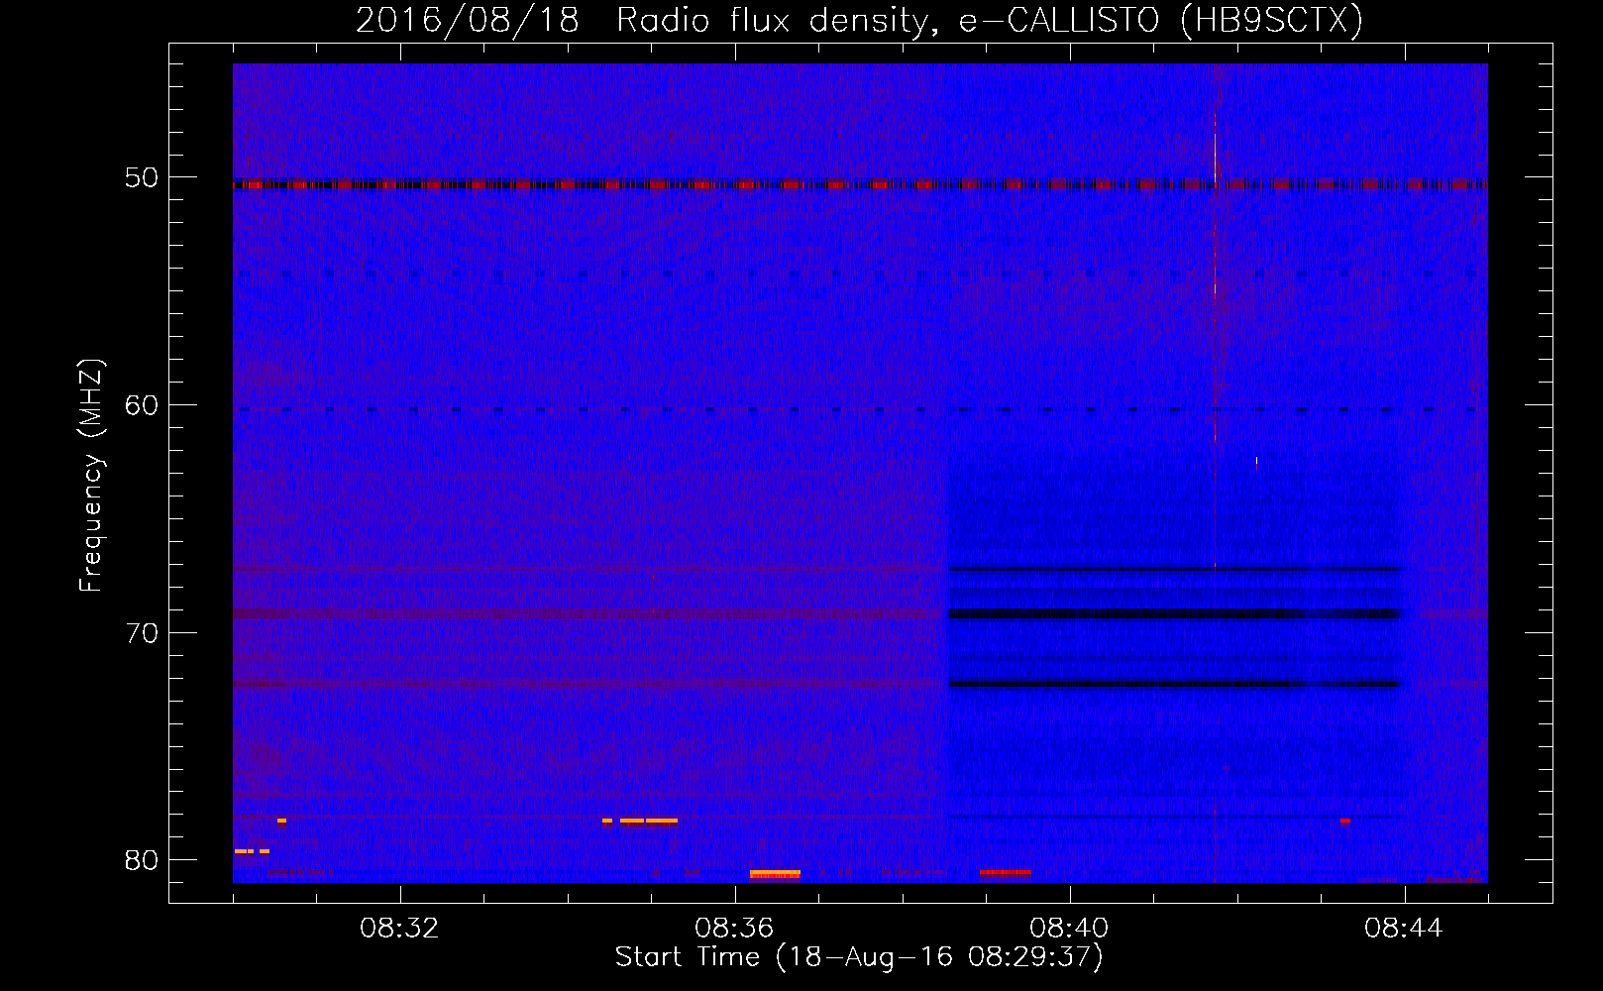Screen dimensions: 1603x991
Task: Click the Start Time axis label
Action: click(x=859, y=957)
